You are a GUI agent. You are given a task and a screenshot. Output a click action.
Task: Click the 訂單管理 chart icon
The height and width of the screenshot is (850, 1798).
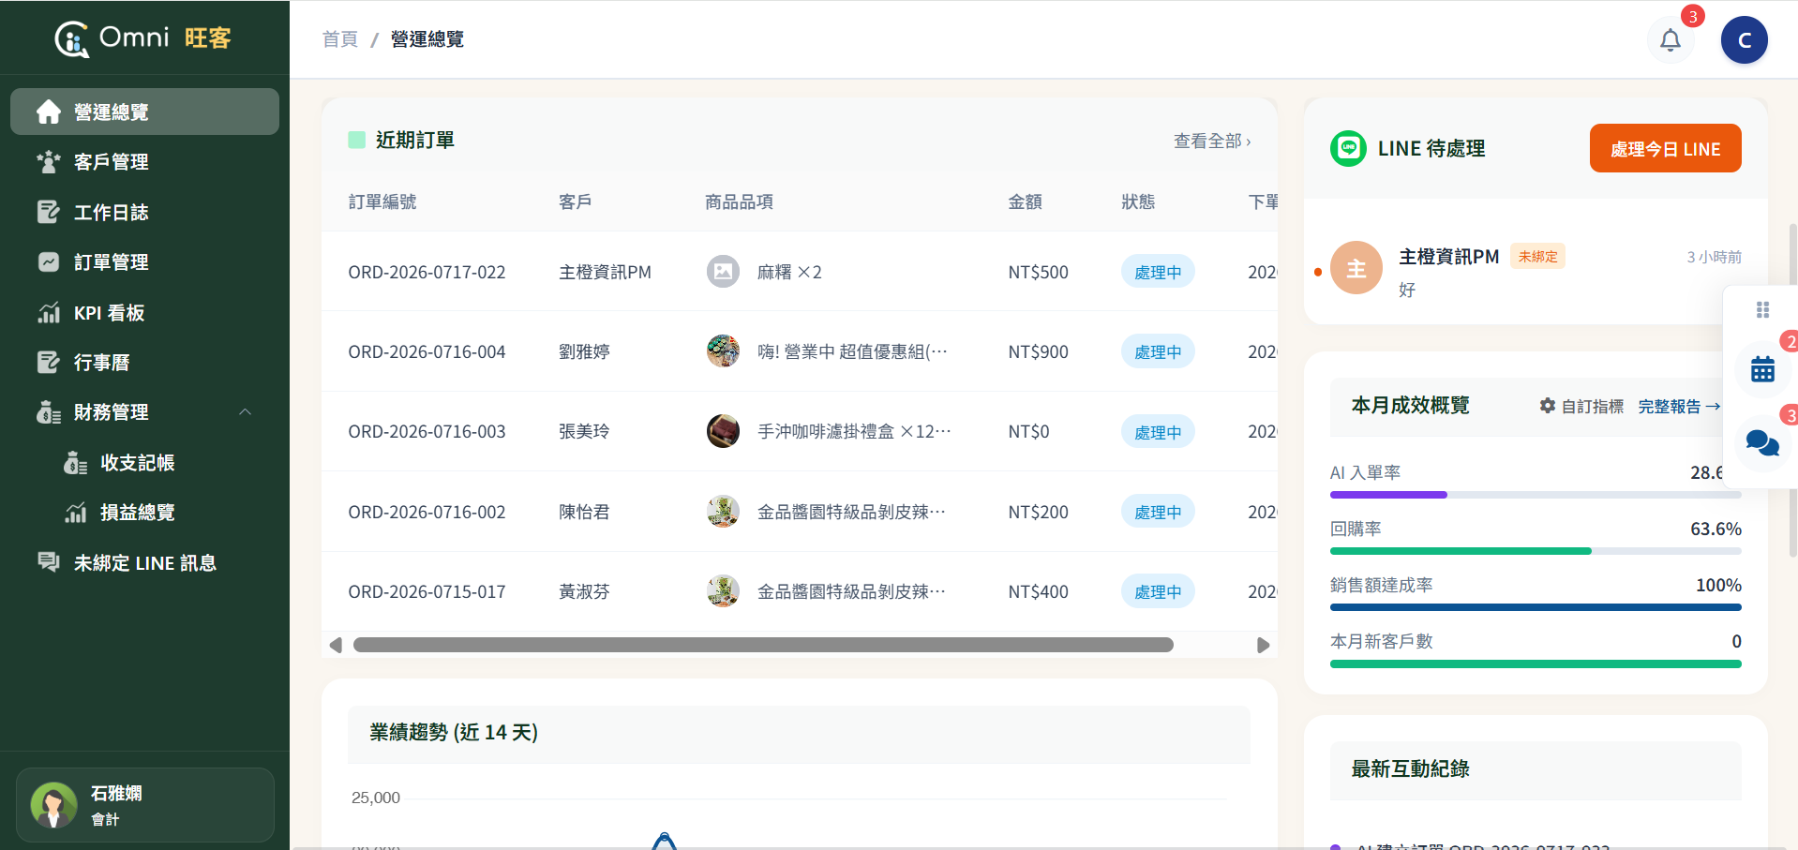(49, 262)
